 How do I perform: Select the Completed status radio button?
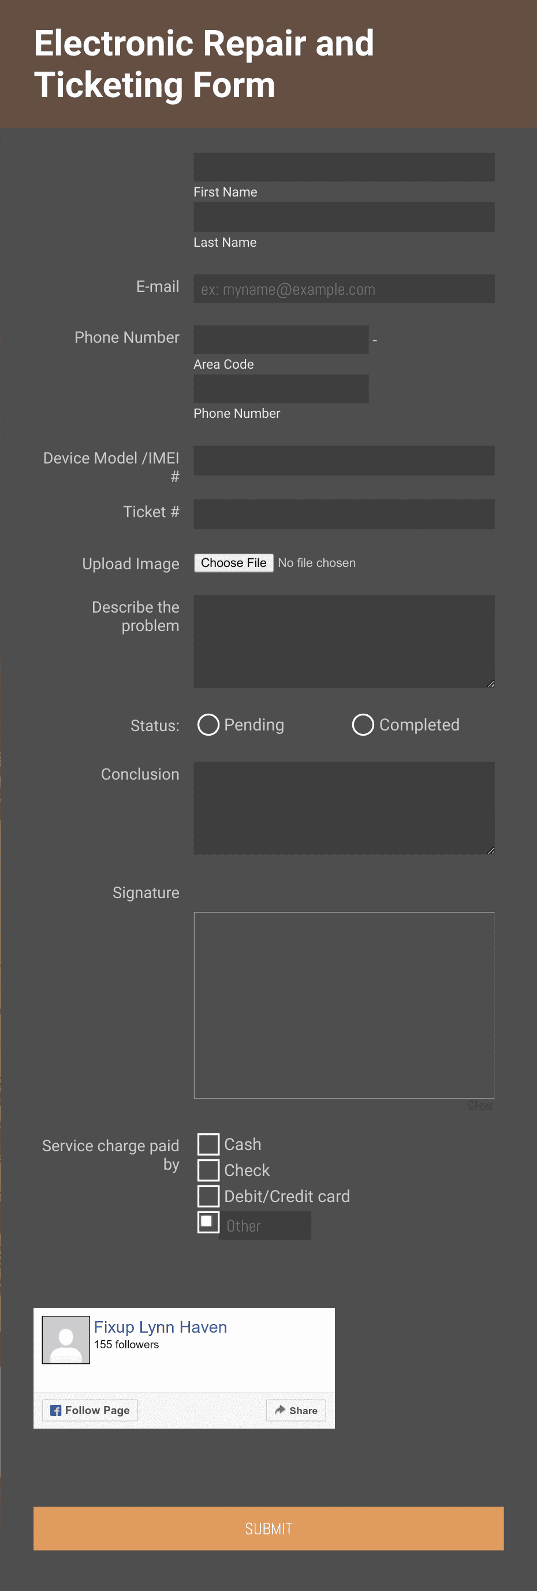[363, 725]
